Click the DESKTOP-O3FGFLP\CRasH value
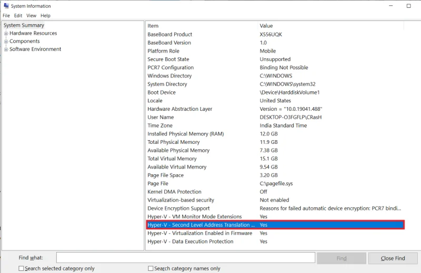Viewport: 421px width, 273px height. [x=291, y=118]
